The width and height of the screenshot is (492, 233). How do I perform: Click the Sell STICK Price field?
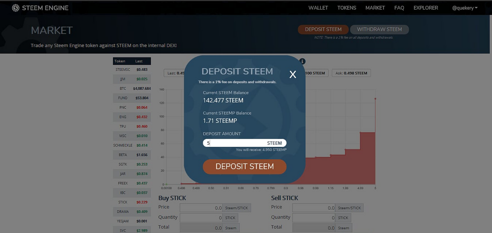pos(314,208)
